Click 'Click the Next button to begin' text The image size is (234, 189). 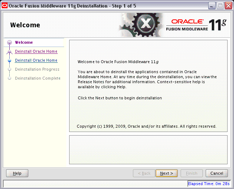120,98
